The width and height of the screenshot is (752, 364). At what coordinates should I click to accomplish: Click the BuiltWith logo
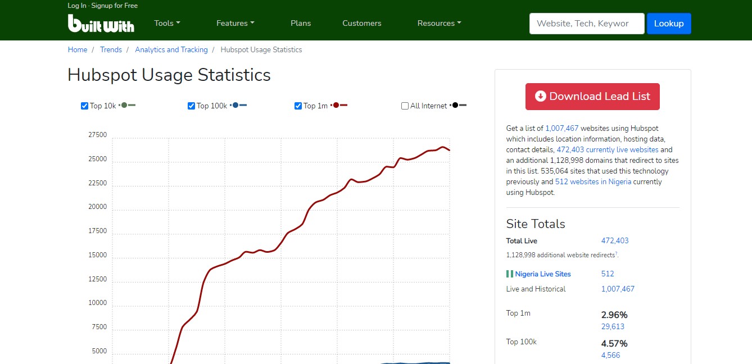(101, 23)
